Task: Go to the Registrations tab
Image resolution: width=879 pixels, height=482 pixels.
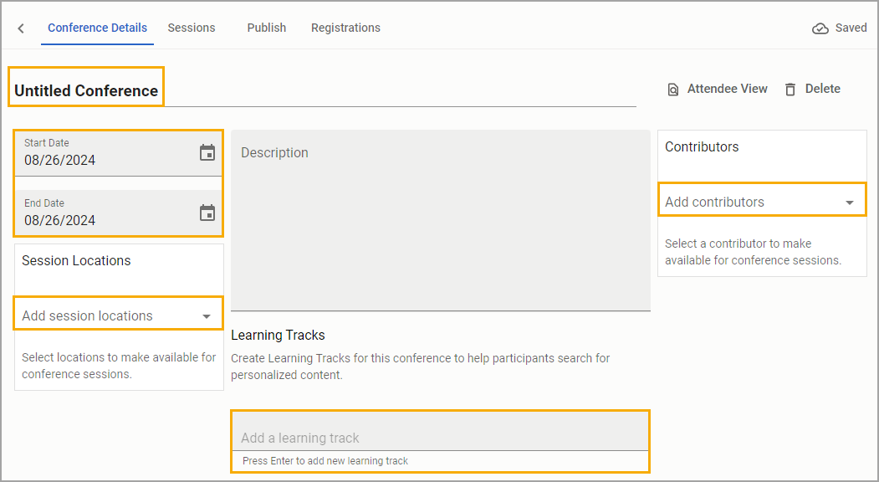Action: click(x=345, y=28)
